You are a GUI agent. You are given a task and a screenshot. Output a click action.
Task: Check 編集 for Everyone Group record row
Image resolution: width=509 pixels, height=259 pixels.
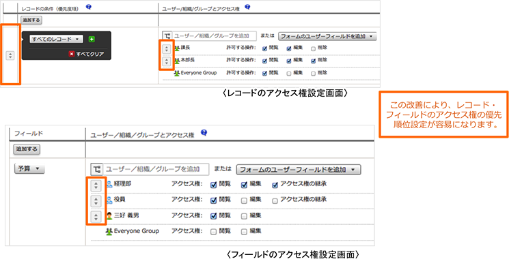click(289, 74)
